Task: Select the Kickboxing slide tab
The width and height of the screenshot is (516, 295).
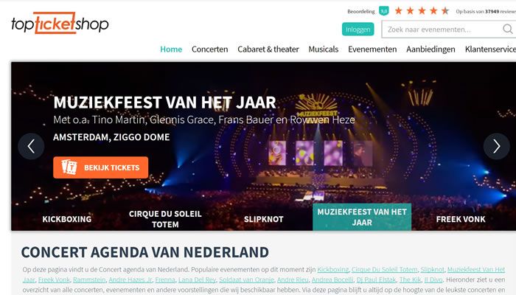Action: click(x=67, y=219)
